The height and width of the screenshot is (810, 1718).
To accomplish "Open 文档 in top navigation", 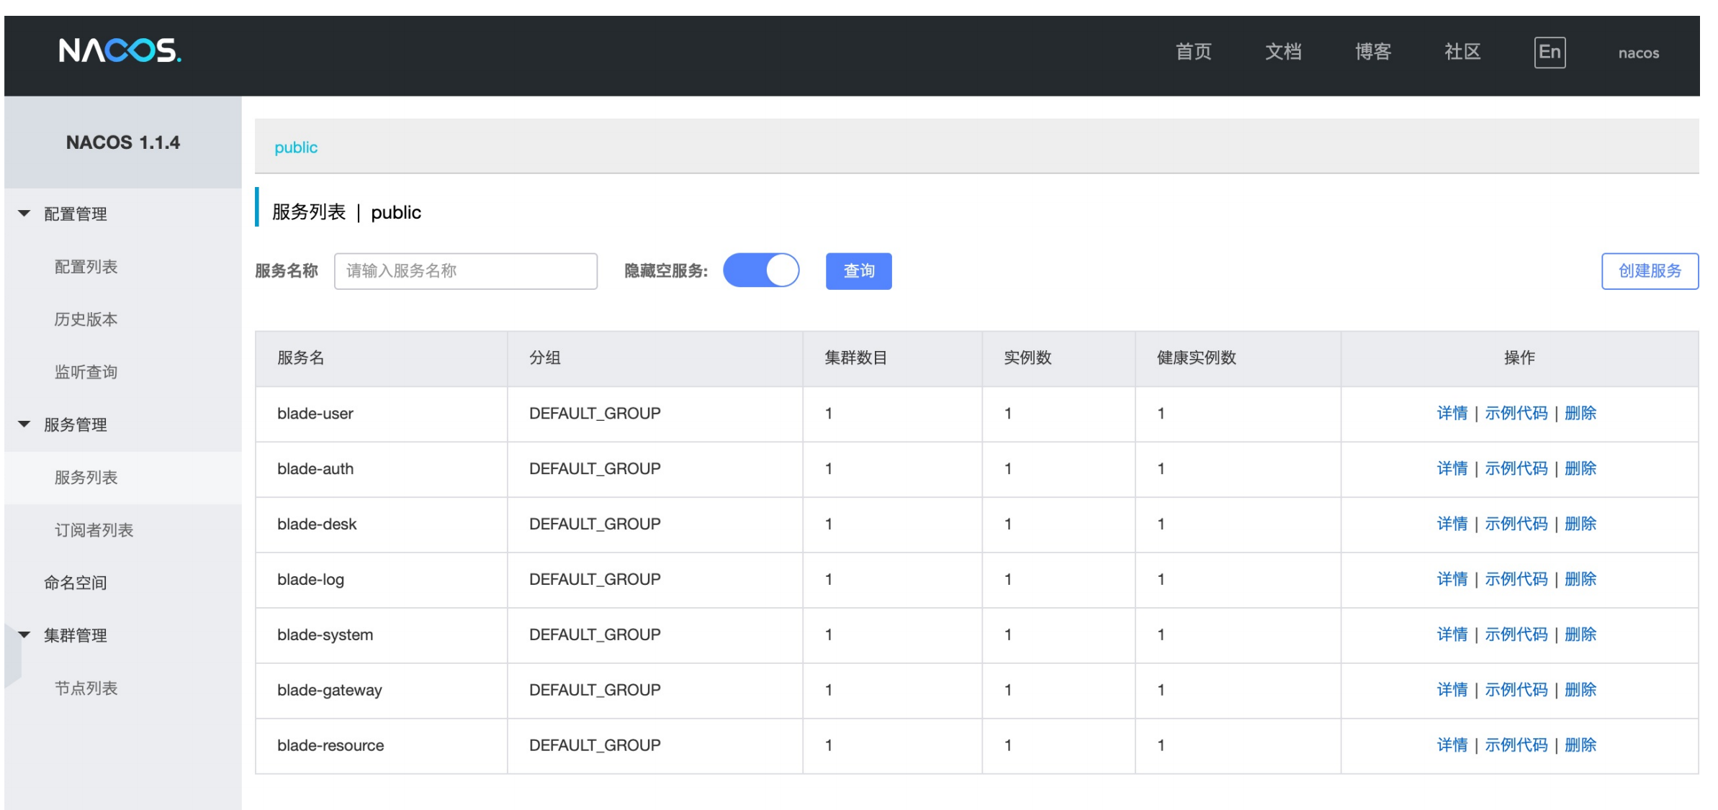I will [1283, 52].
